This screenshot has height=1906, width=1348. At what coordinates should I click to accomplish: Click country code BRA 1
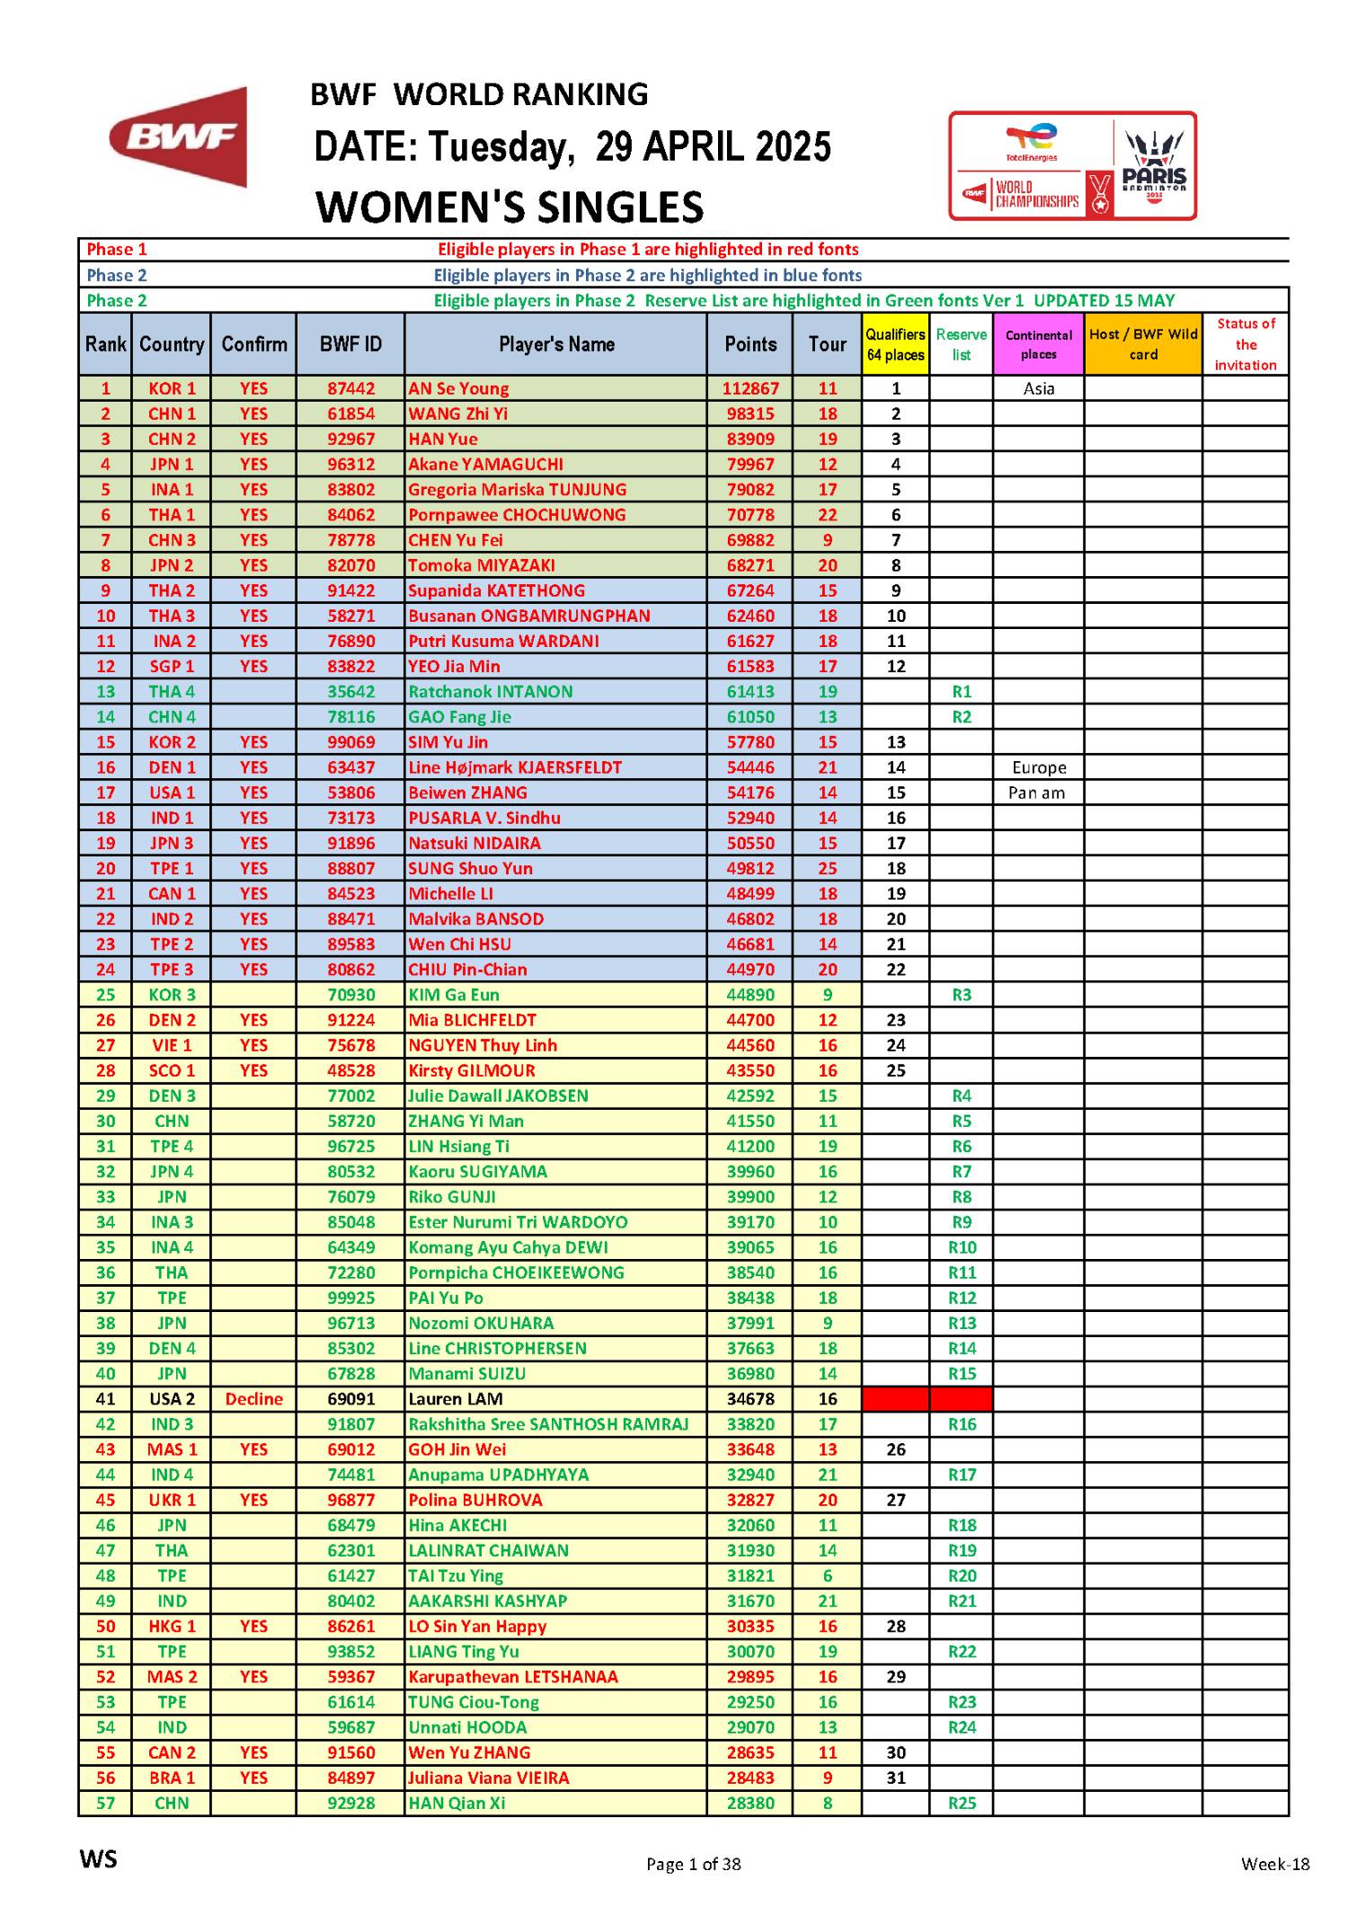click(x=172, y=1777)
